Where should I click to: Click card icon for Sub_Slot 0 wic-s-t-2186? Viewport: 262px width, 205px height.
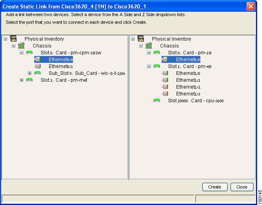[37, 73]
